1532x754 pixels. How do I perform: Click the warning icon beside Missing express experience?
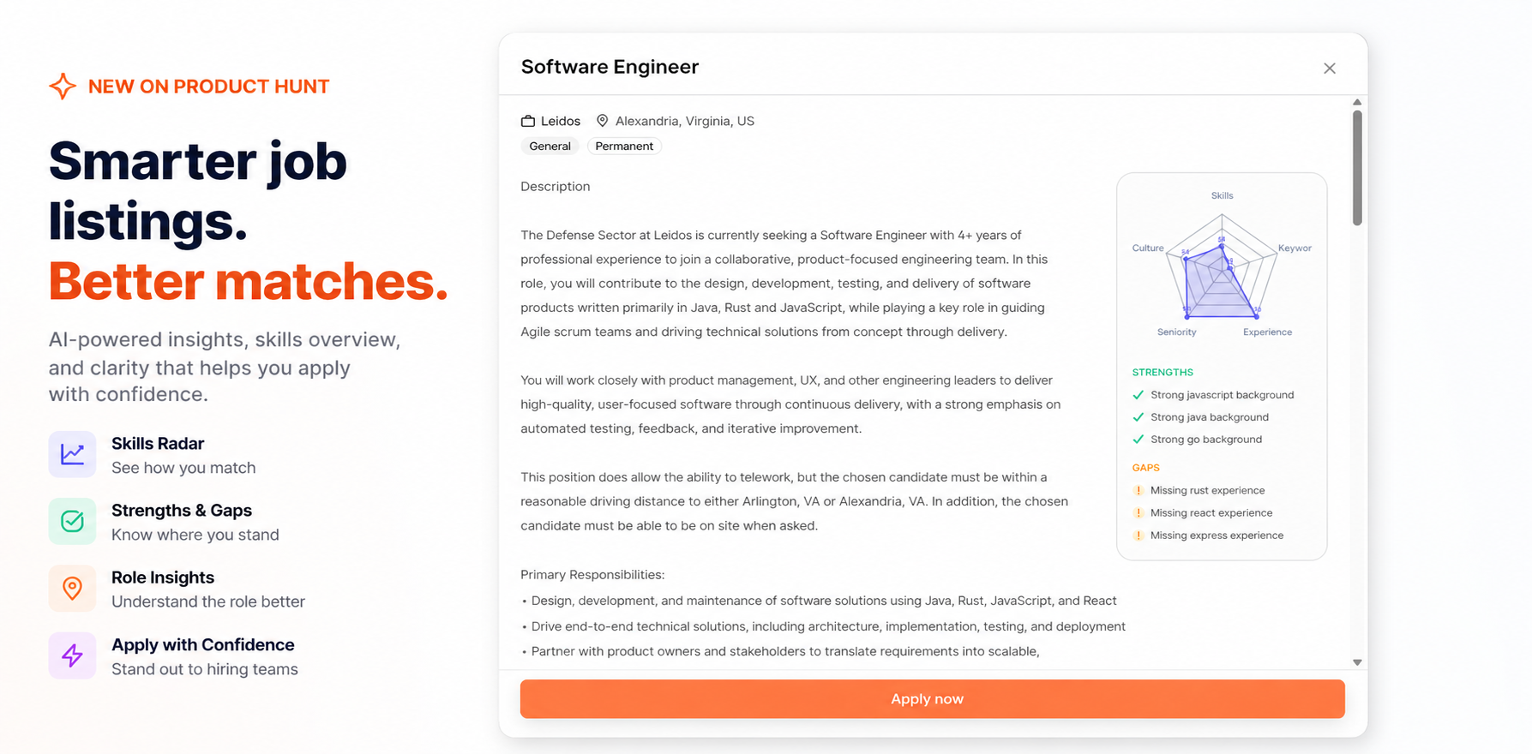pyautogui.click(x=1138, y=535)
